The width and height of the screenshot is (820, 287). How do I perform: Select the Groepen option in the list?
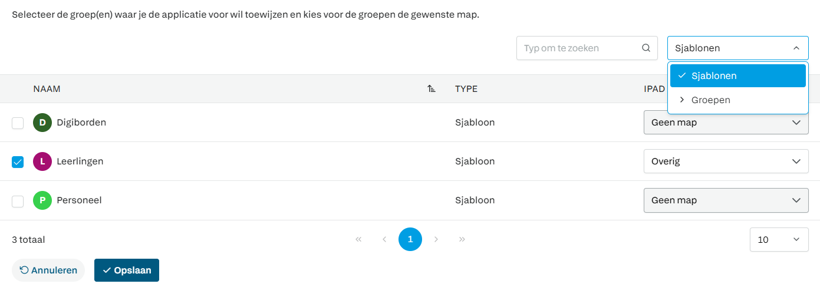(x=737, y=100)
